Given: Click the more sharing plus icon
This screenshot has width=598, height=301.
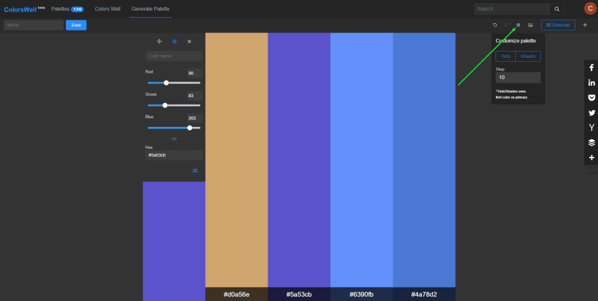Looking at the screenshot, I should (591, 158).
